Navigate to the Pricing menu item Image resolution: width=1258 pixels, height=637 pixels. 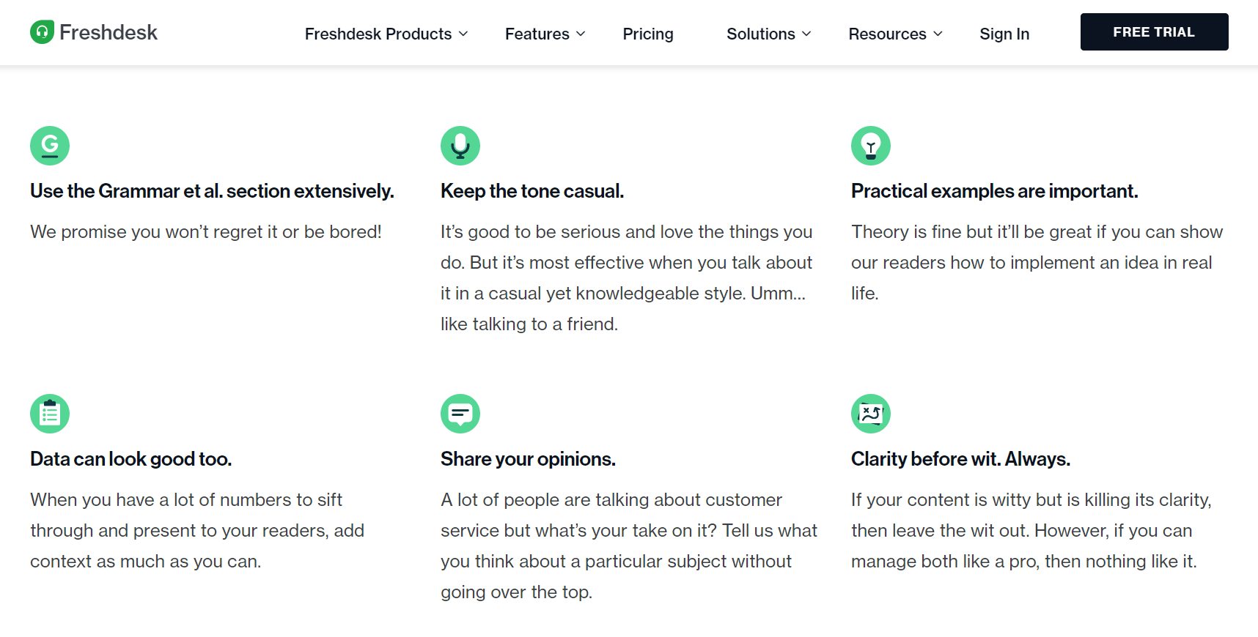[x=647, y=34]
